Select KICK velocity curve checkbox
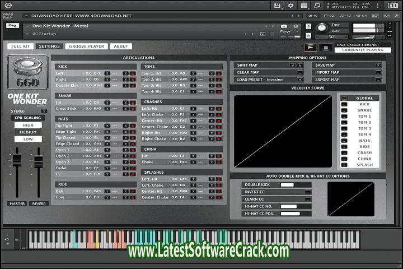The image size is (403, 269). pos(344,104)
